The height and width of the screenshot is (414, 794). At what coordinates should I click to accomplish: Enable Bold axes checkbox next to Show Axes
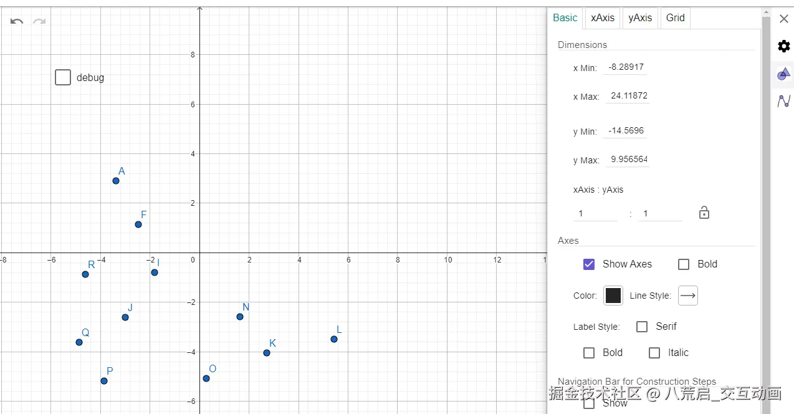684,264
